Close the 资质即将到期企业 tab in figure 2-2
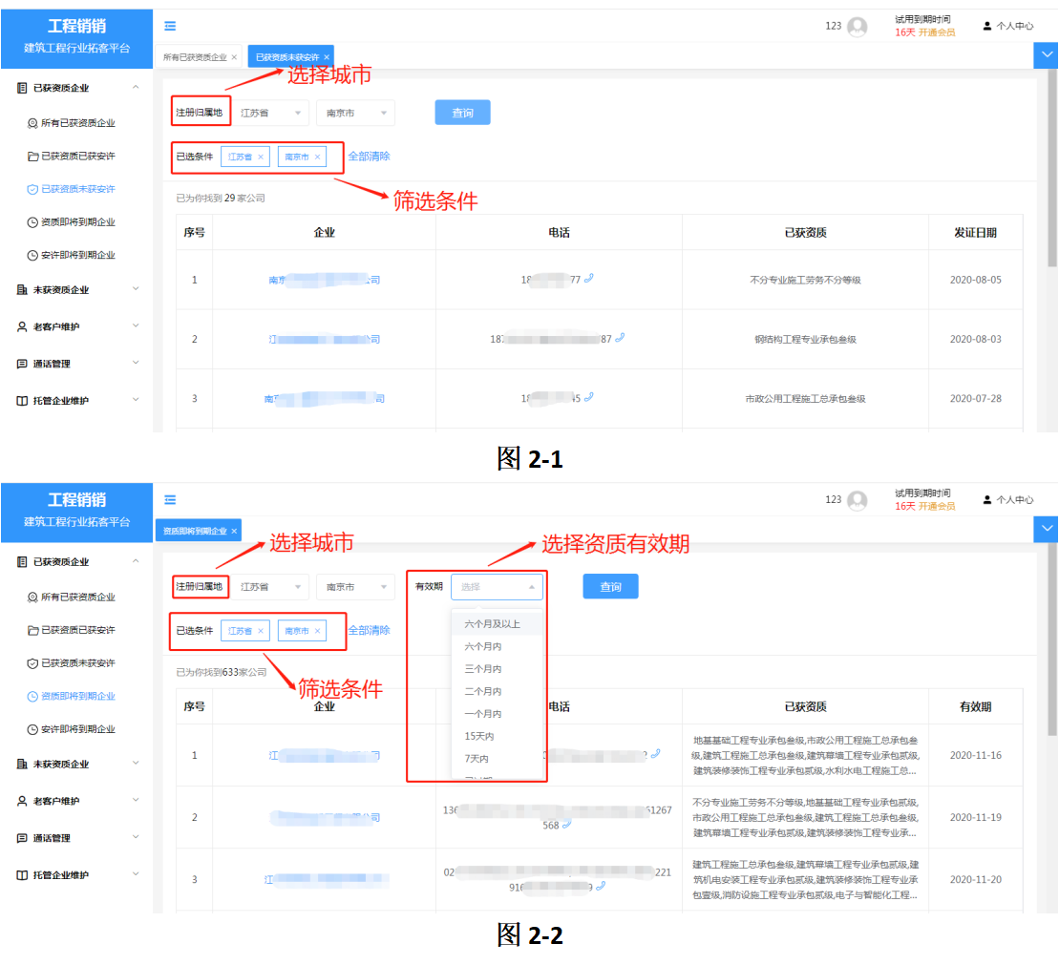This screenshot has width=1059, height=965. tap(234, 532)
